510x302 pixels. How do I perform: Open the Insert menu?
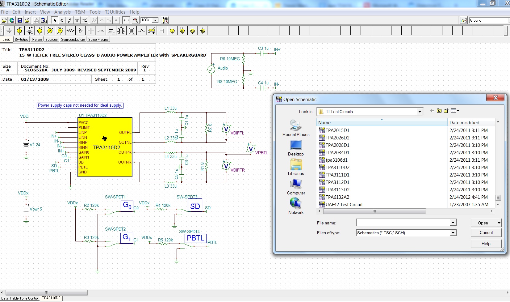pyautogui.click(x=30, y=12)
